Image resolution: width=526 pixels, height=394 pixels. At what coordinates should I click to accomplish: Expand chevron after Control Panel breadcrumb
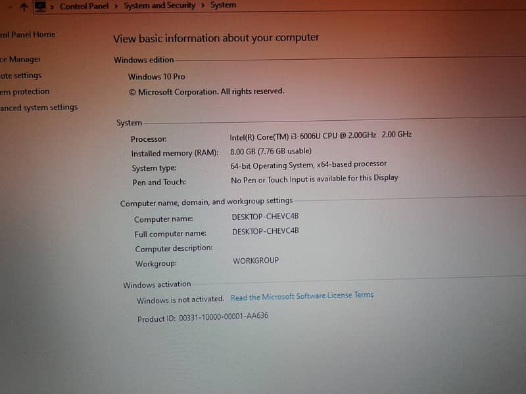click(116, 7)
